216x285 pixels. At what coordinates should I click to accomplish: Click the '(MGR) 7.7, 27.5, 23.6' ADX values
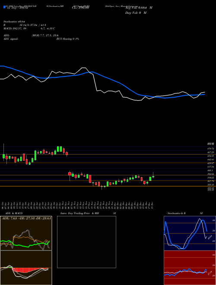click(45, 35)
